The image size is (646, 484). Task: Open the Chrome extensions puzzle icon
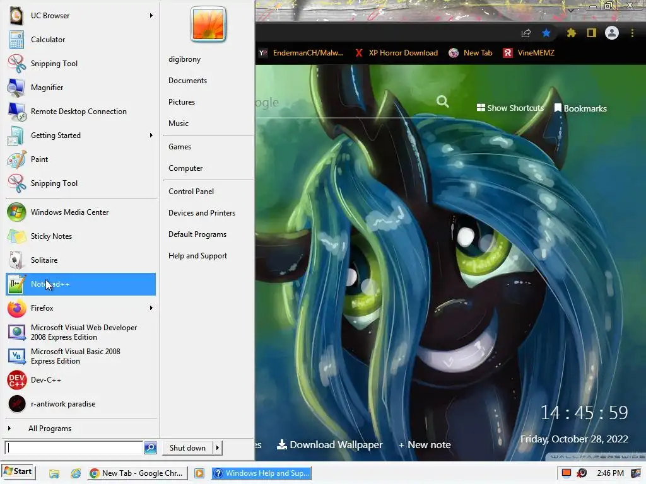point(571,33)
